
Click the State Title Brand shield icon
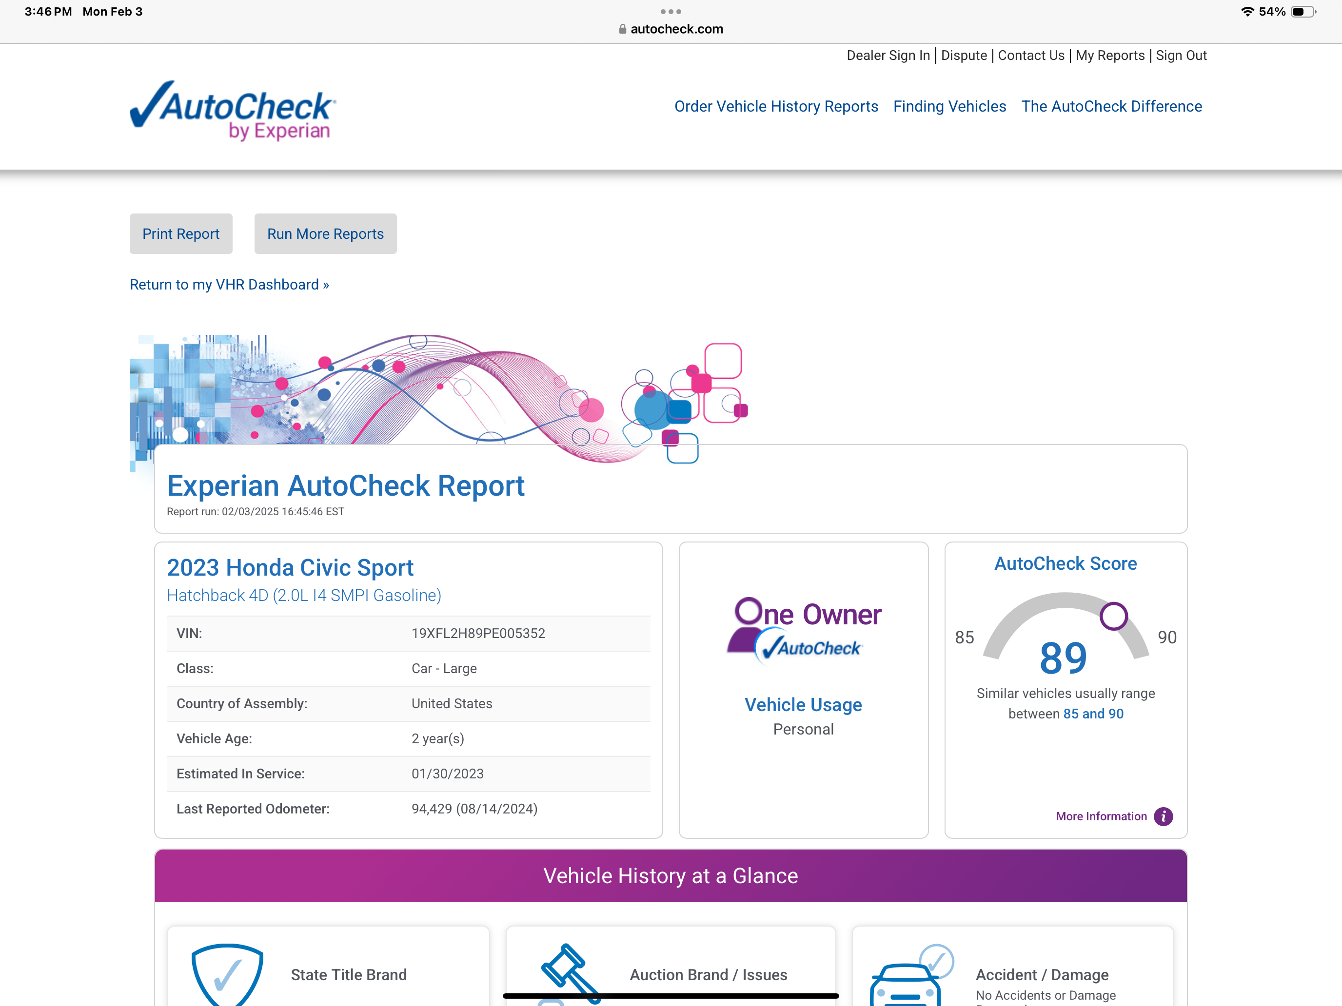(x=228, y=974)
